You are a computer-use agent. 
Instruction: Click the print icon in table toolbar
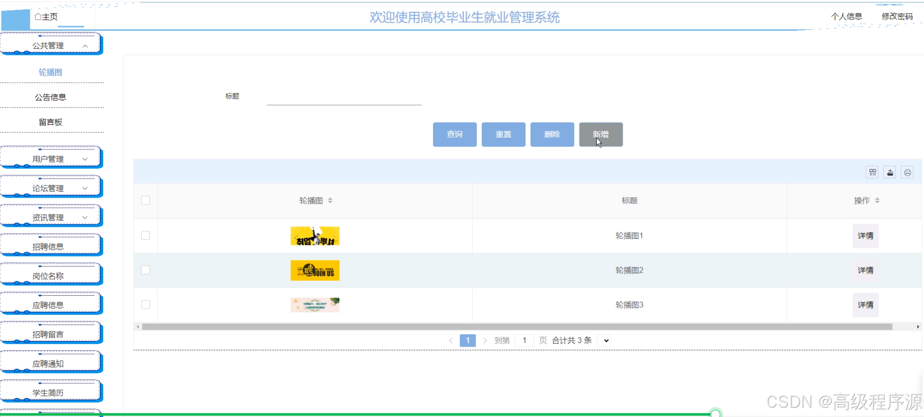(908, 173)
